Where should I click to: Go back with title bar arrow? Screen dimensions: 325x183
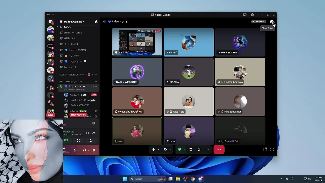48,15
